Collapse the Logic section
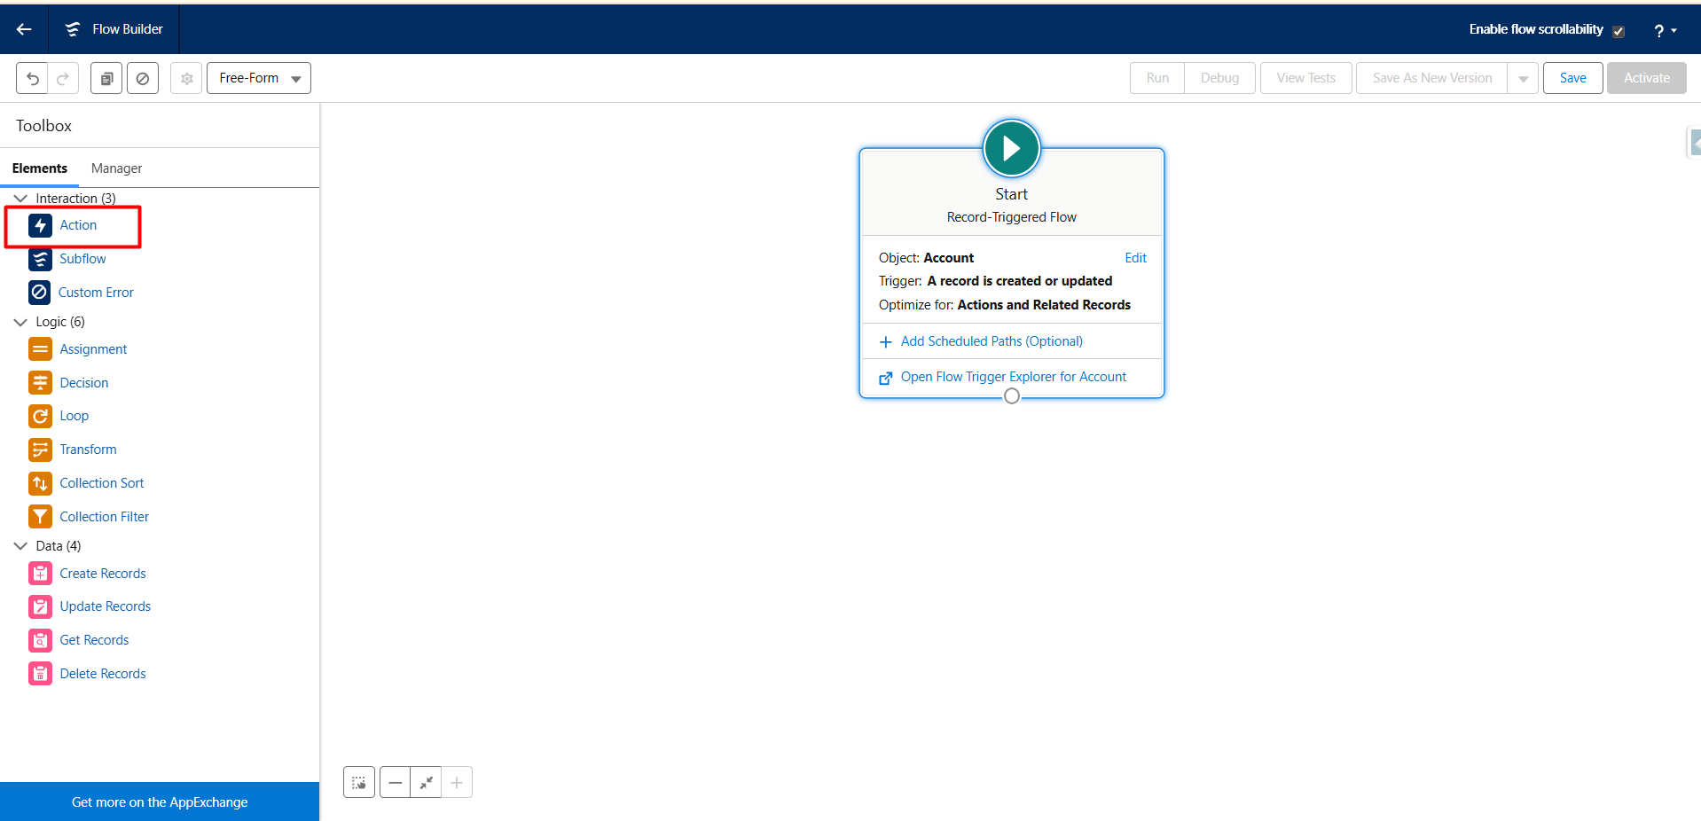 click(20, 322)
